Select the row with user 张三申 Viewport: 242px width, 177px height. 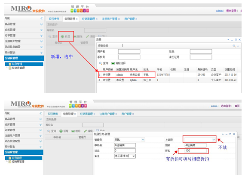click(168, 80)
